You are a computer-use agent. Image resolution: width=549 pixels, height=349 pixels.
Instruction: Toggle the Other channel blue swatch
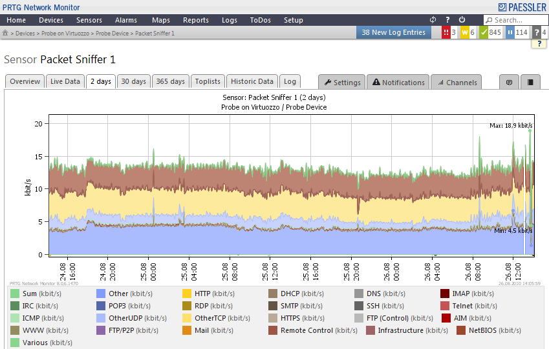coord(101,294)
